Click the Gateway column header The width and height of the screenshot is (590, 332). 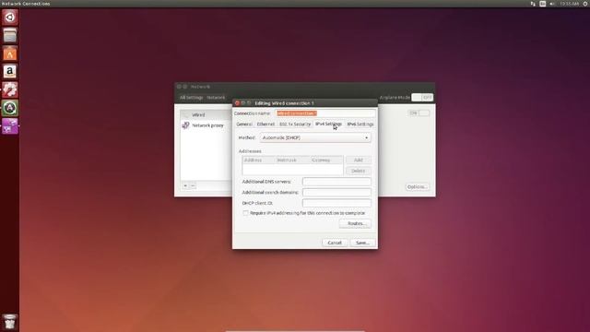click(325, 160)
